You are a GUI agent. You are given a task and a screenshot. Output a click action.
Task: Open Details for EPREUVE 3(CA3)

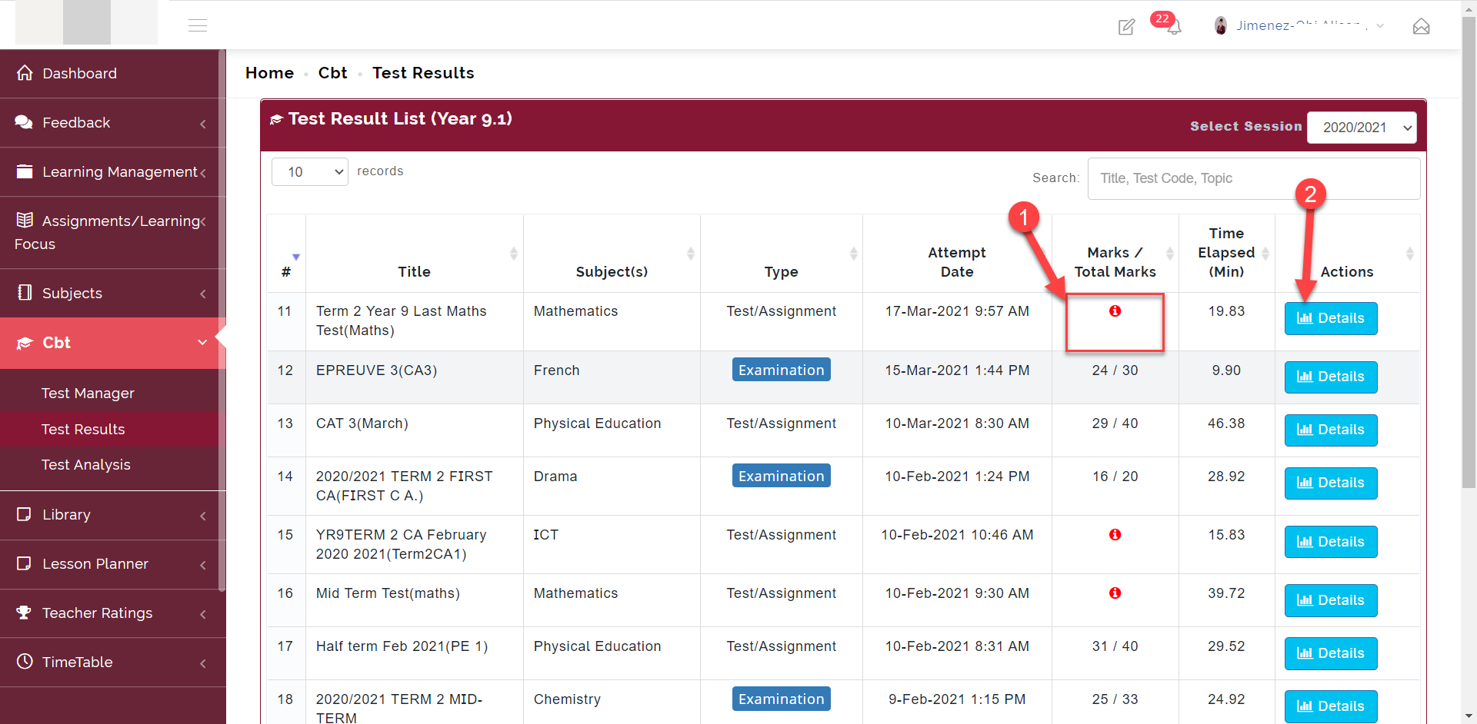[x=1331, y=377]
